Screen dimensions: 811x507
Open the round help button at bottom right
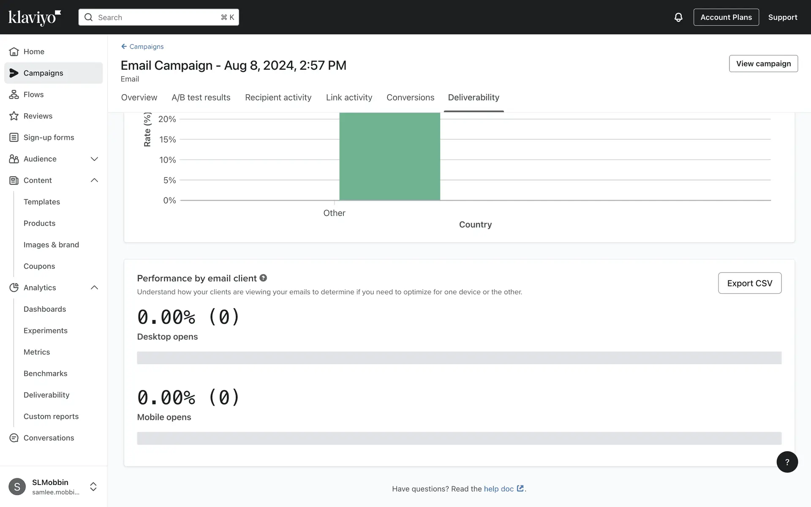(x=787, y=462)
